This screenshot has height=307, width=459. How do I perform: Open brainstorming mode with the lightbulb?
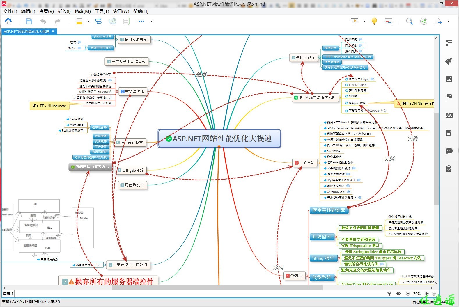tap(374, 21)
